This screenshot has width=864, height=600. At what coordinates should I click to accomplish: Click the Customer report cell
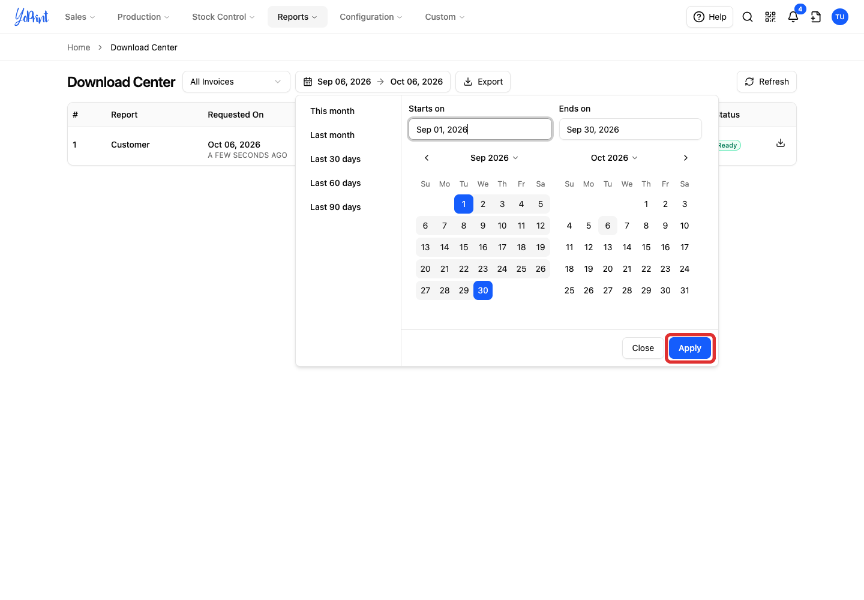(130, 145)
